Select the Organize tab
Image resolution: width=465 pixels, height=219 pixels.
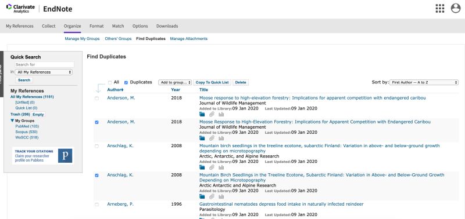tap(72, 26)
